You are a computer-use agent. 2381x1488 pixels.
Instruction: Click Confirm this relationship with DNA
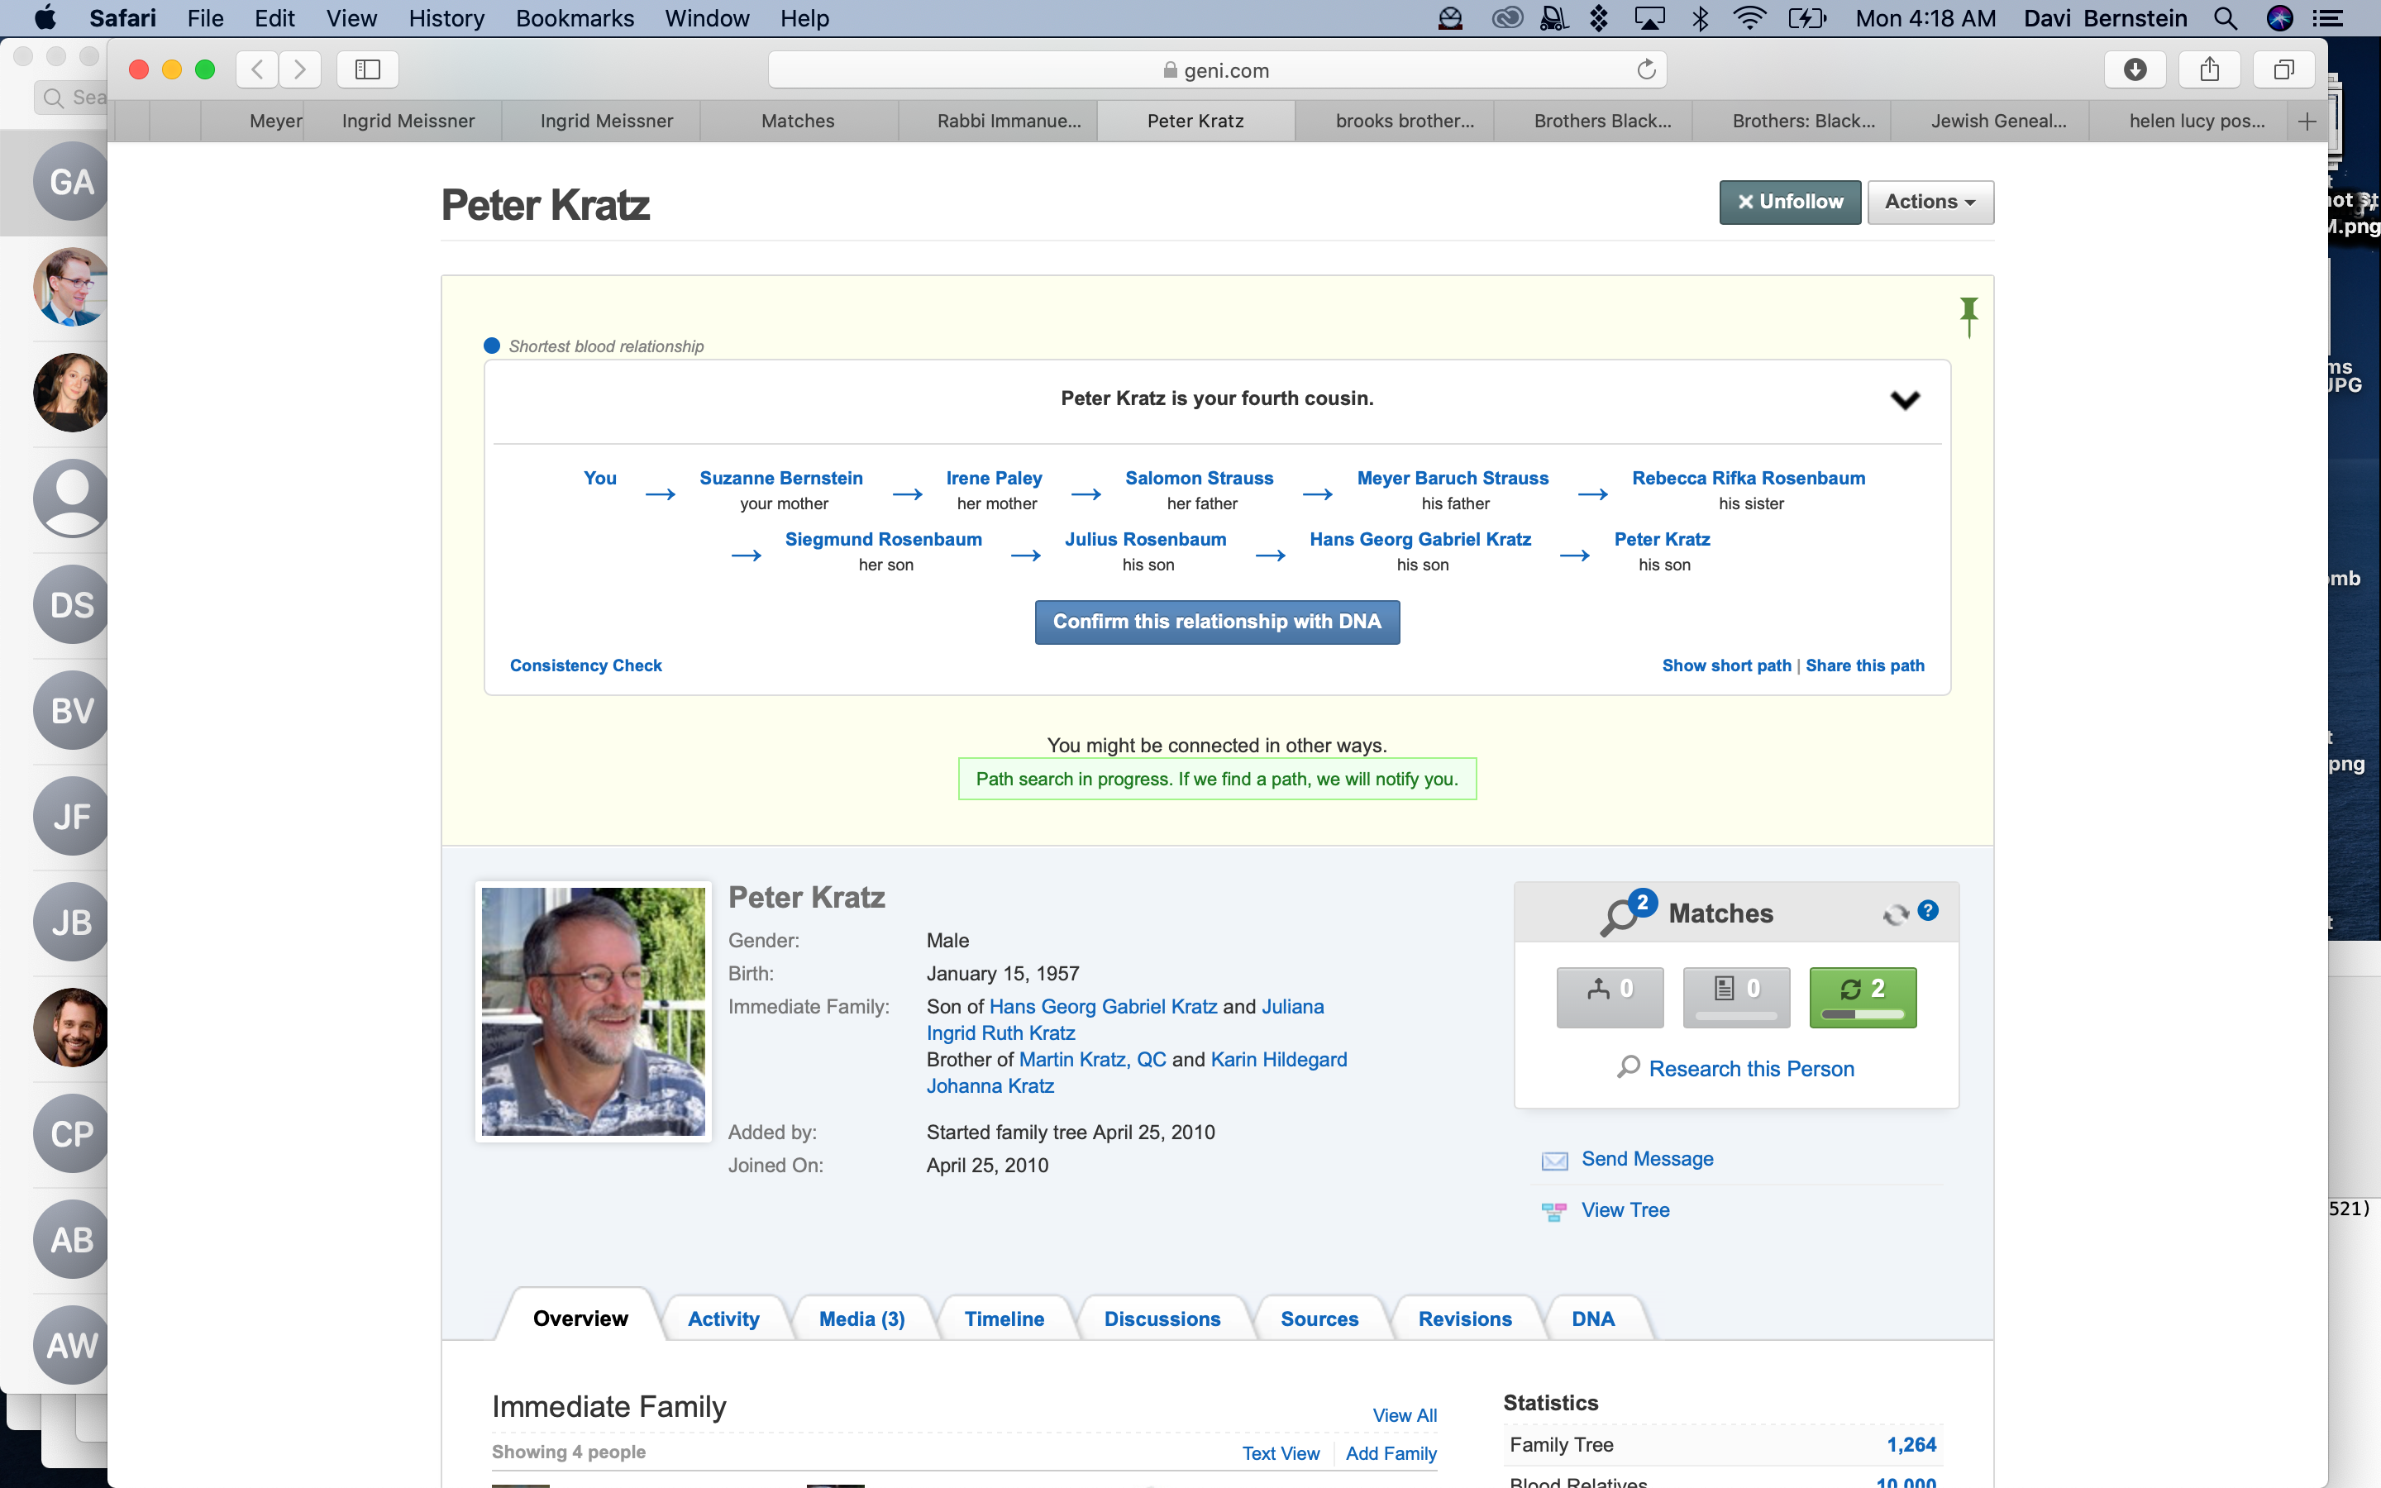pyautogui.click(x=1216, y=622)
